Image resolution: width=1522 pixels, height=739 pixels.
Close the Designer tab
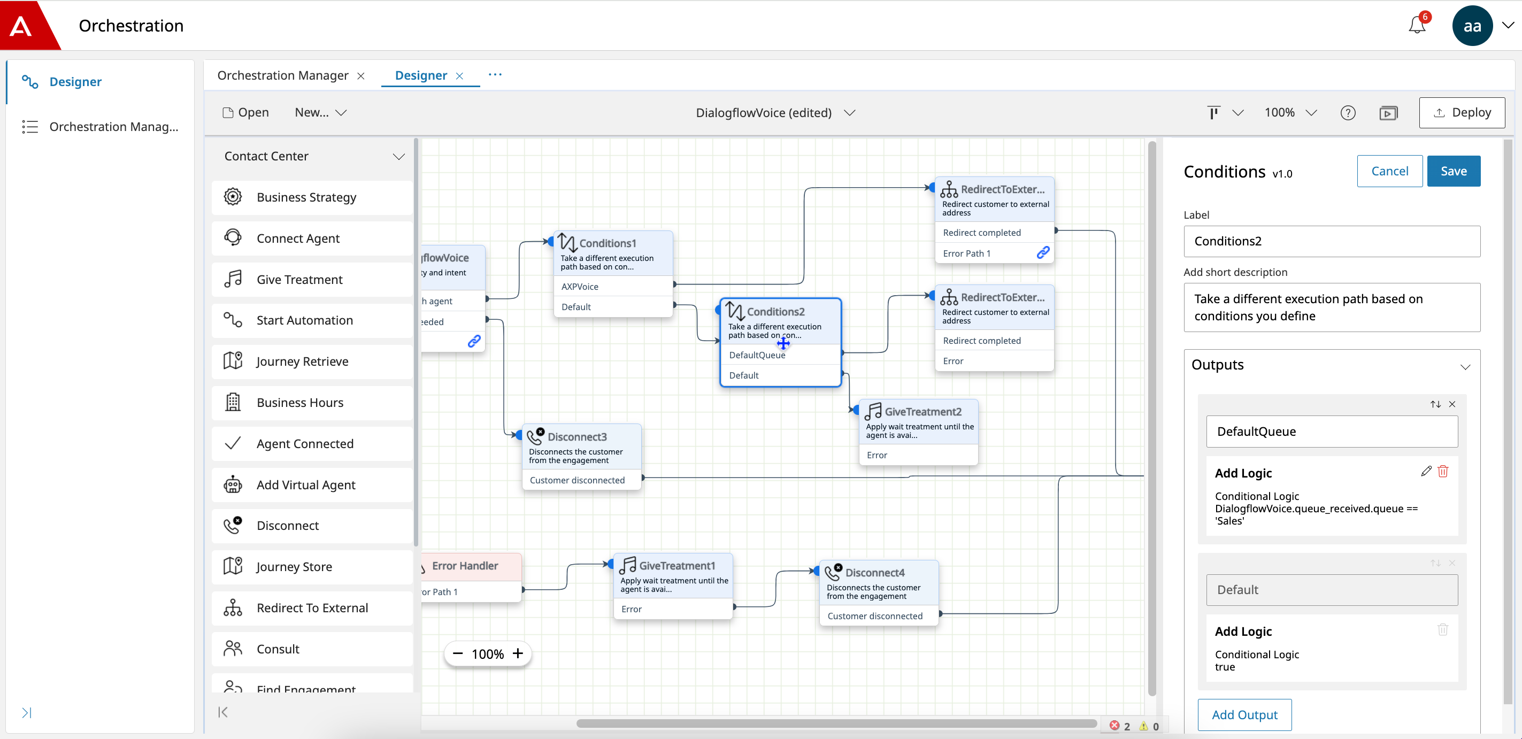click(x=460, y=76)
